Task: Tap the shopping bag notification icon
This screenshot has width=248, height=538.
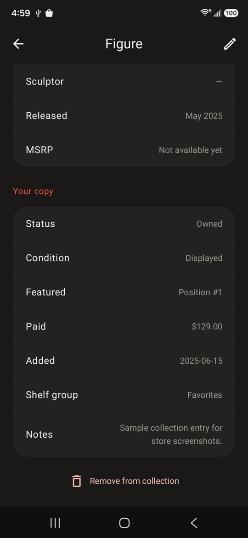Action: (49, 13)
